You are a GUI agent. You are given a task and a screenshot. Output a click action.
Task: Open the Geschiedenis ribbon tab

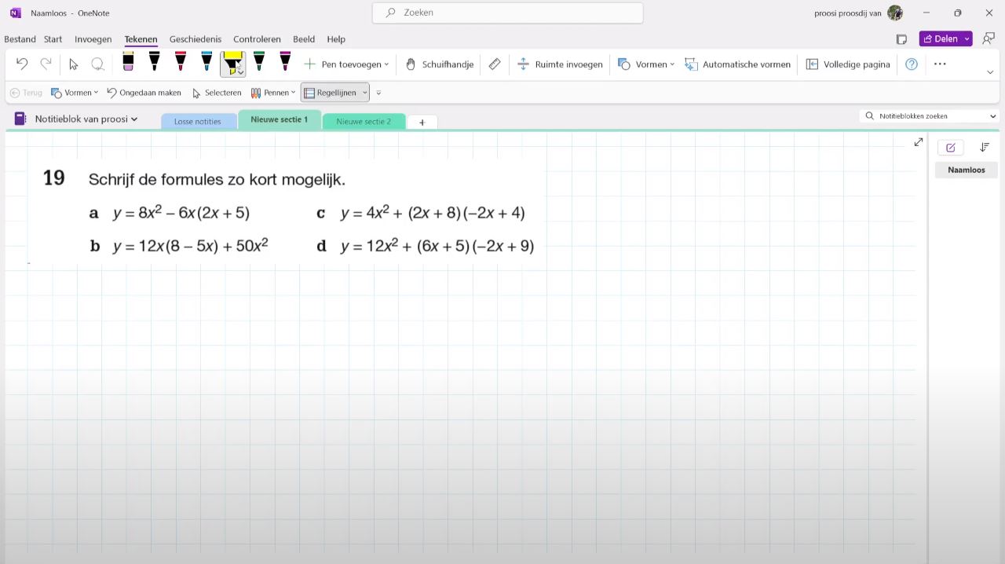pyautogui.click(x=196, y=39)
